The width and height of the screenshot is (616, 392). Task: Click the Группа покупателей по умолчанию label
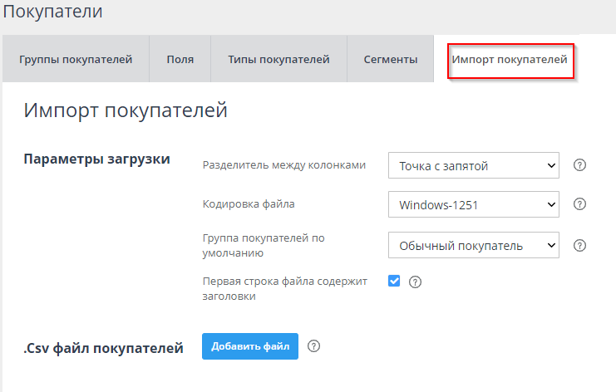click(x=263, y=245)
